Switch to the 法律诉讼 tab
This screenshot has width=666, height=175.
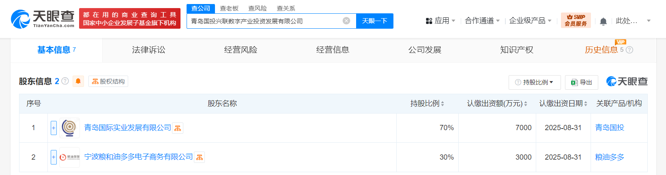[148, 50]
